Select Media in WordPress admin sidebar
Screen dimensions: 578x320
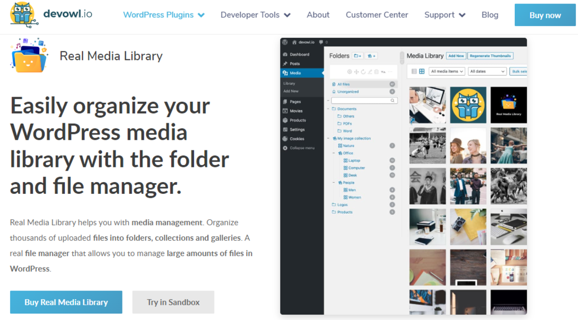coord(302,73)
